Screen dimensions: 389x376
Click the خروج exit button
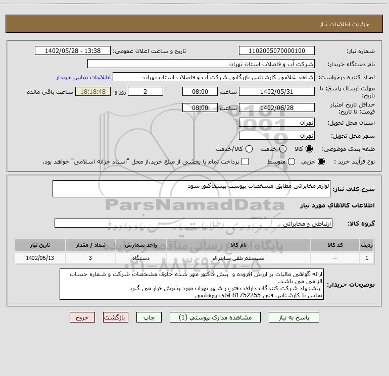(x=82, y=317)
